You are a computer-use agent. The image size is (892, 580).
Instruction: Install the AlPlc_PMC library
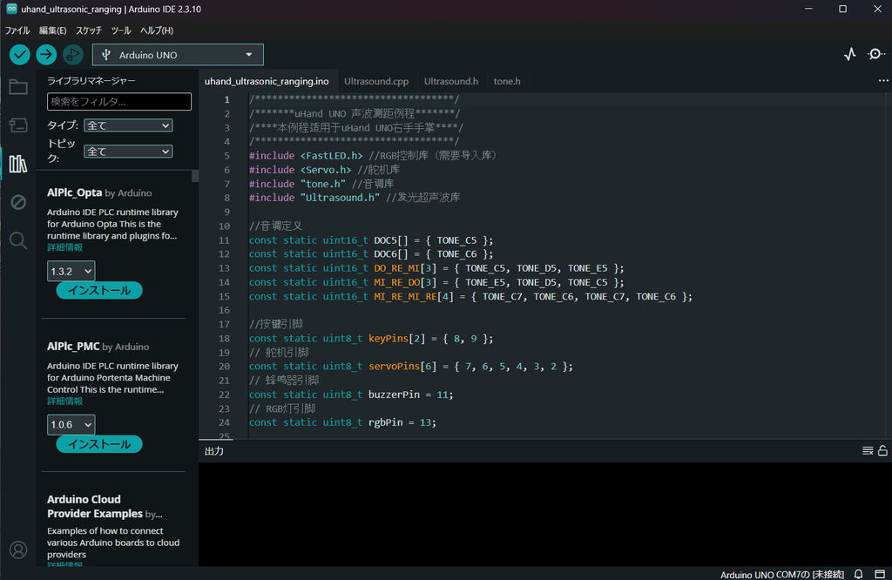coord(99,444)
